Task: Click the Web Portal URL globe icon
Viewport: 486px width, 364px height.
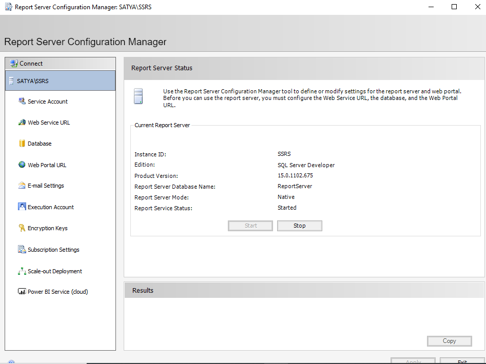Action: 22,165
